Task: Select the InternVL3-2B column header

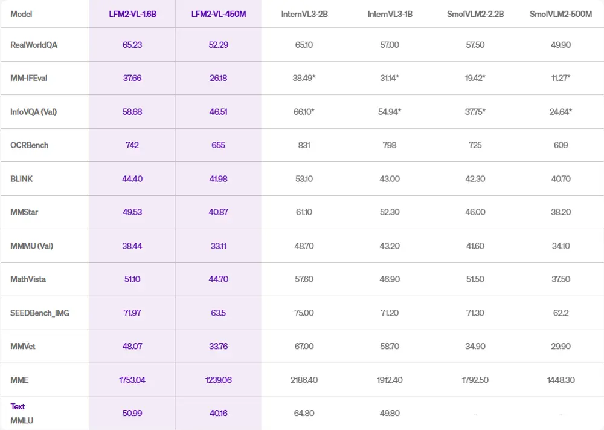Action: tap(304, 14)
